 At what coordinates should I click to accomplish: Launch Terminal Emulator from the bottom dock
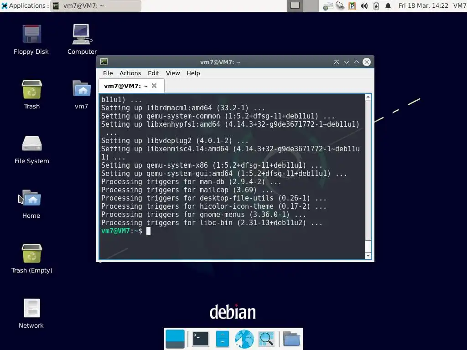coord(201,339)
